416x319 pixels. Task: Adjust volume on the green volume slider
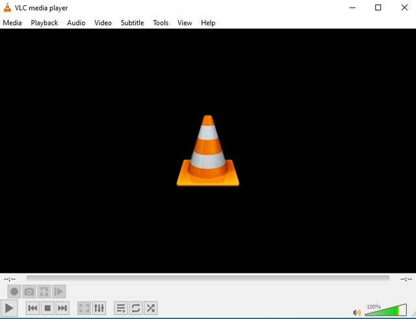tap(385, 310)
